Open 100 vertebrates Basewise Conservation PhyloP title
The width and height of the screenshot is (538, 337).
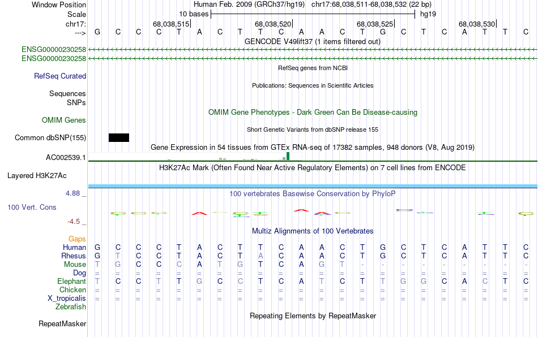(x=313, y=193)
